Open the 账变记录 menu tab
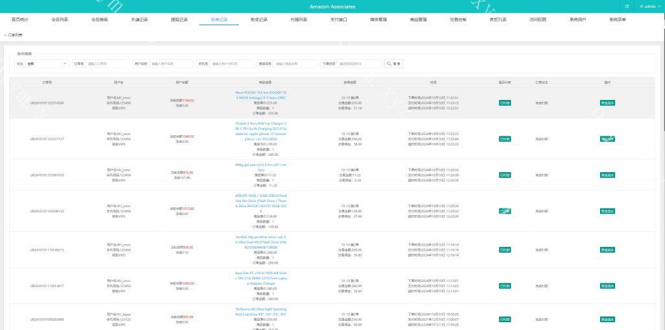The height and width of the screenshot is (330, 665). tap(259, 19)
